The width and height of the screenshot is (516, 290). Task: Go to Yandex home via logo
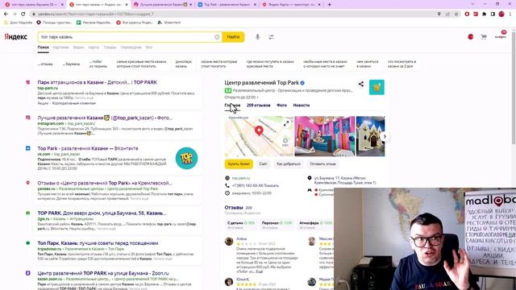(x=16, y=37)
